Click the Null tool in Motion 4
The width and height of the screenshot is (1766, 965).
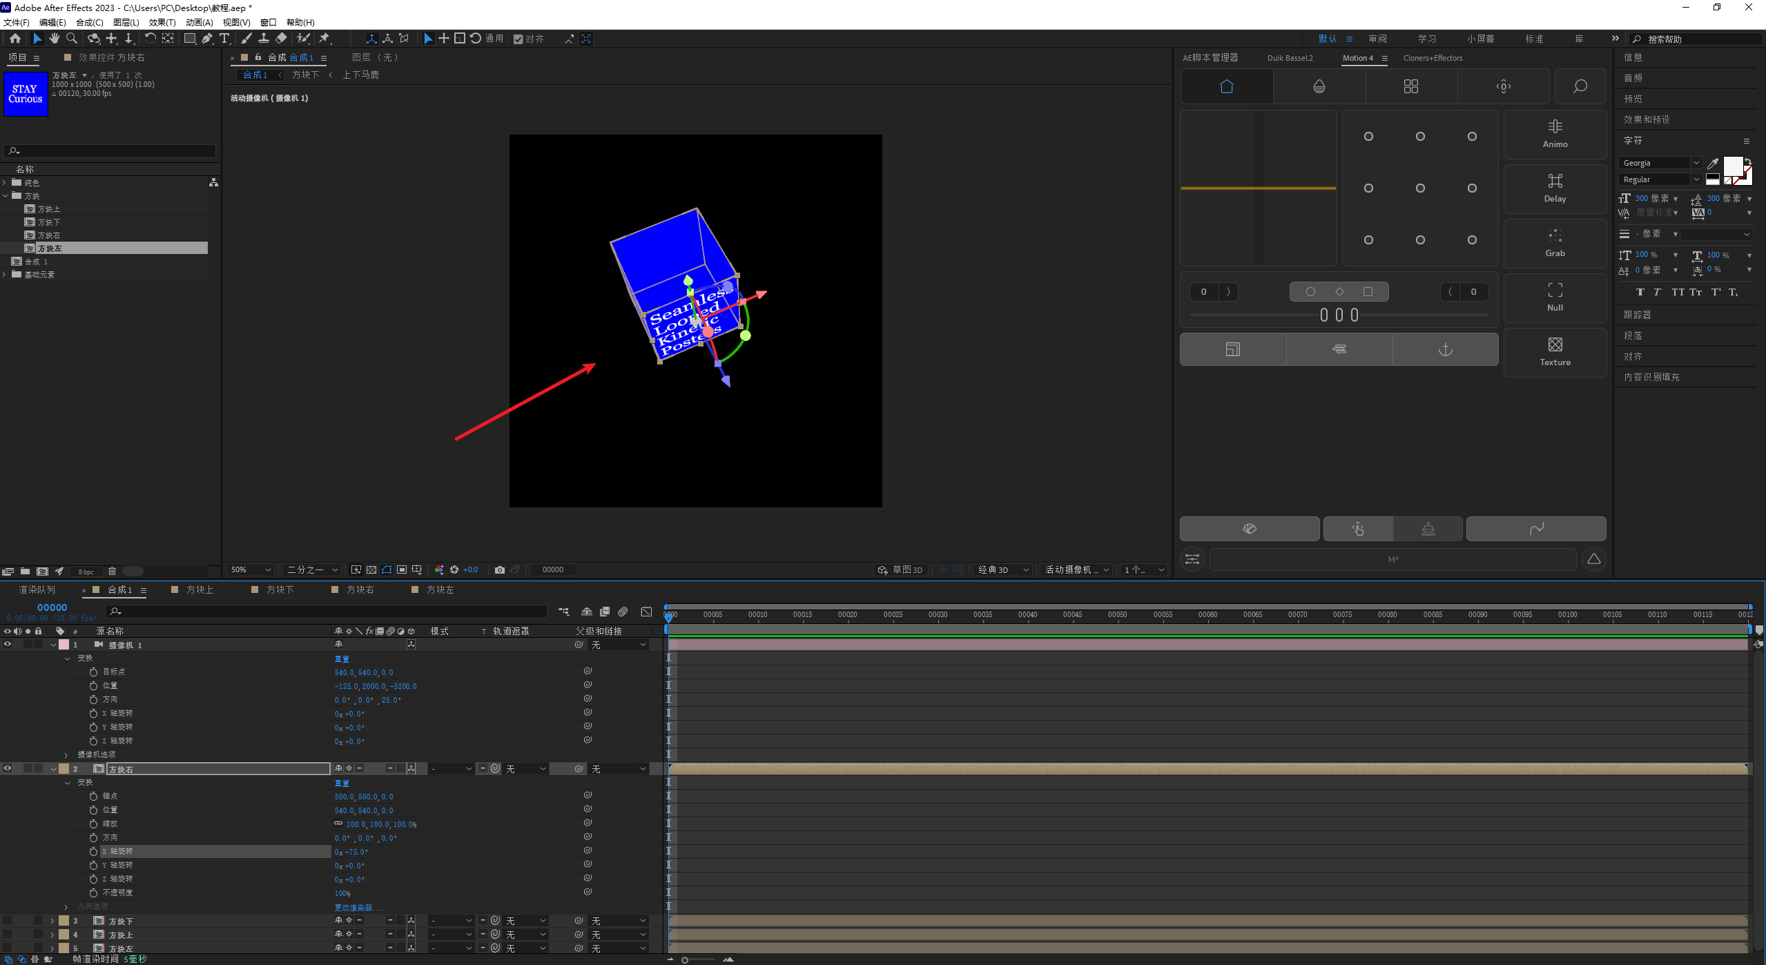tap(1555, 297)
